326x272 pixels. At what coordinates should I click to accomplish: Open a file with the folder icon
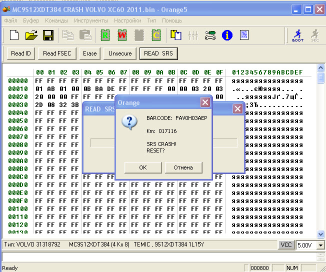click(31, 35)
